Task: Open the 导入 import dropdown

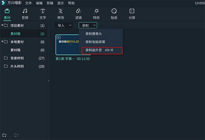Action: click(x=64, y=25)
